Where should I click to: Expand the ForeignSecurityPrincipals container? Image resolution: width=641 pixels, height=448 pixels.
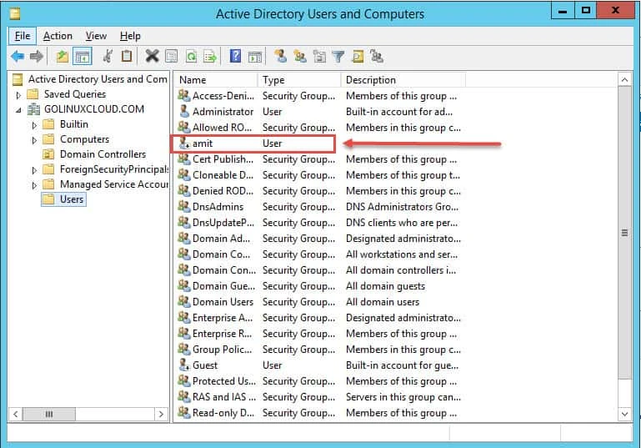[x=34, y=170]
